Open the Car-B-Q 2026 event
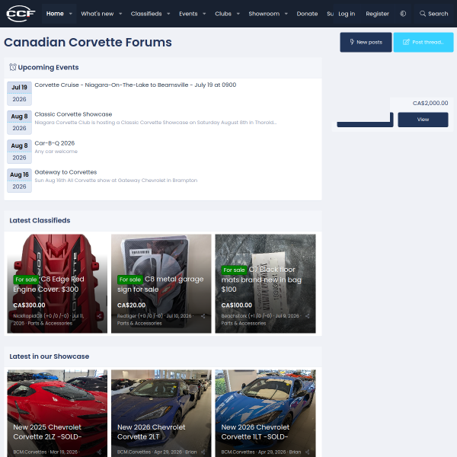The width and height of the screenshot is (457, 457). (55, 143)
